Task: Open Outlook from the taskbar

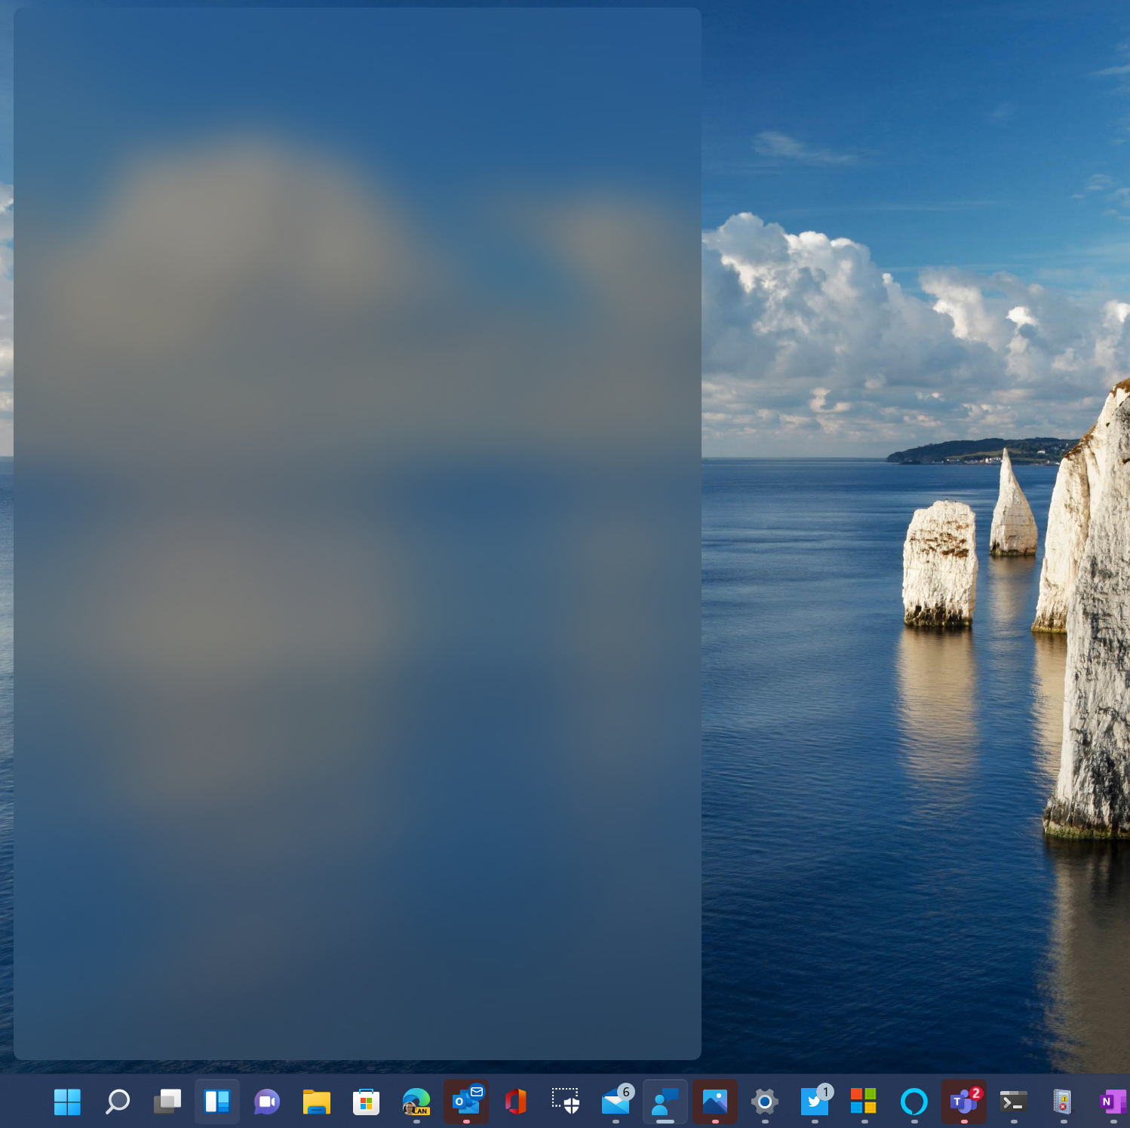Action: (466, 1102)
